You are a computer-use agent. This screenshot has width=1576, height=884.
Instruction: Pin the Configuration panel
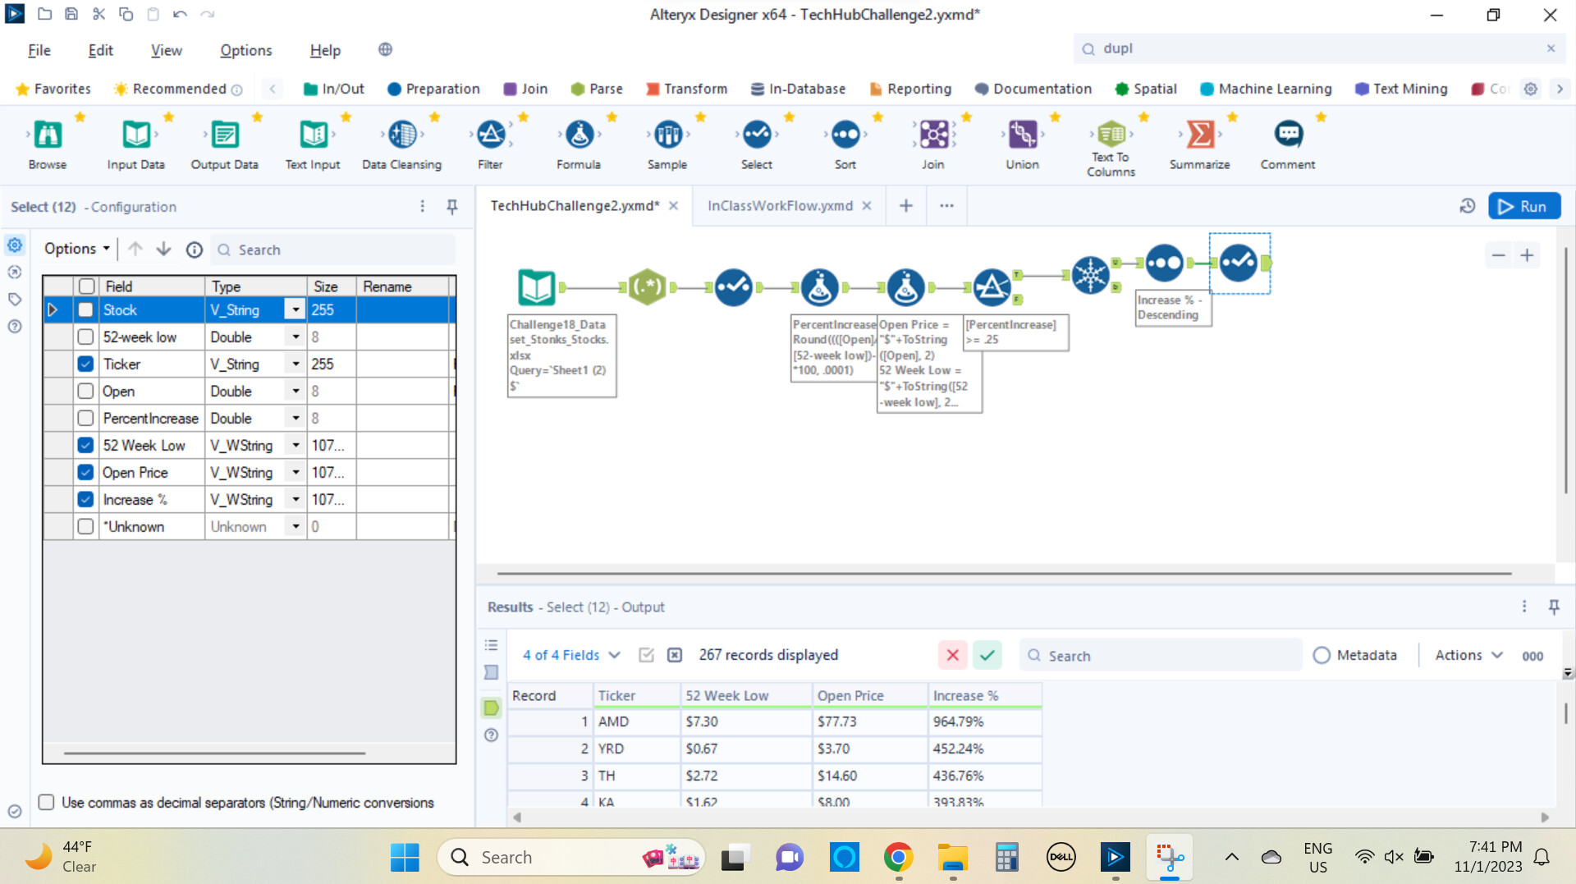[x=451, y=207]
